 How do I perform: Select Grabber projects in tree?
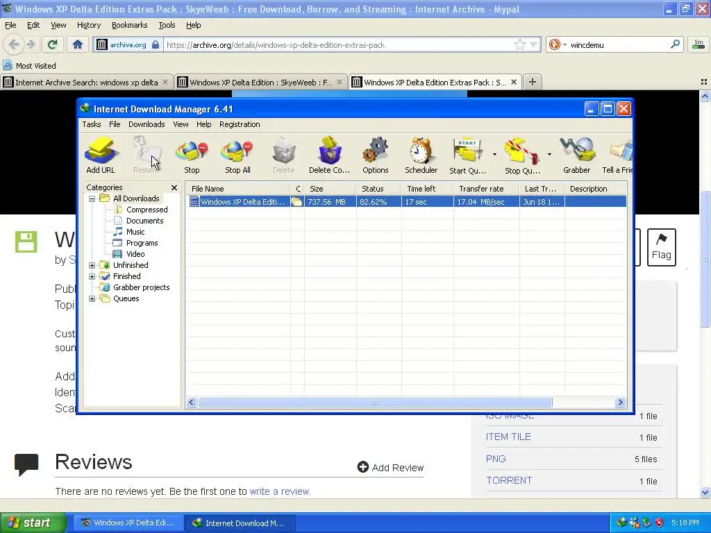click(x=142, y=287)
